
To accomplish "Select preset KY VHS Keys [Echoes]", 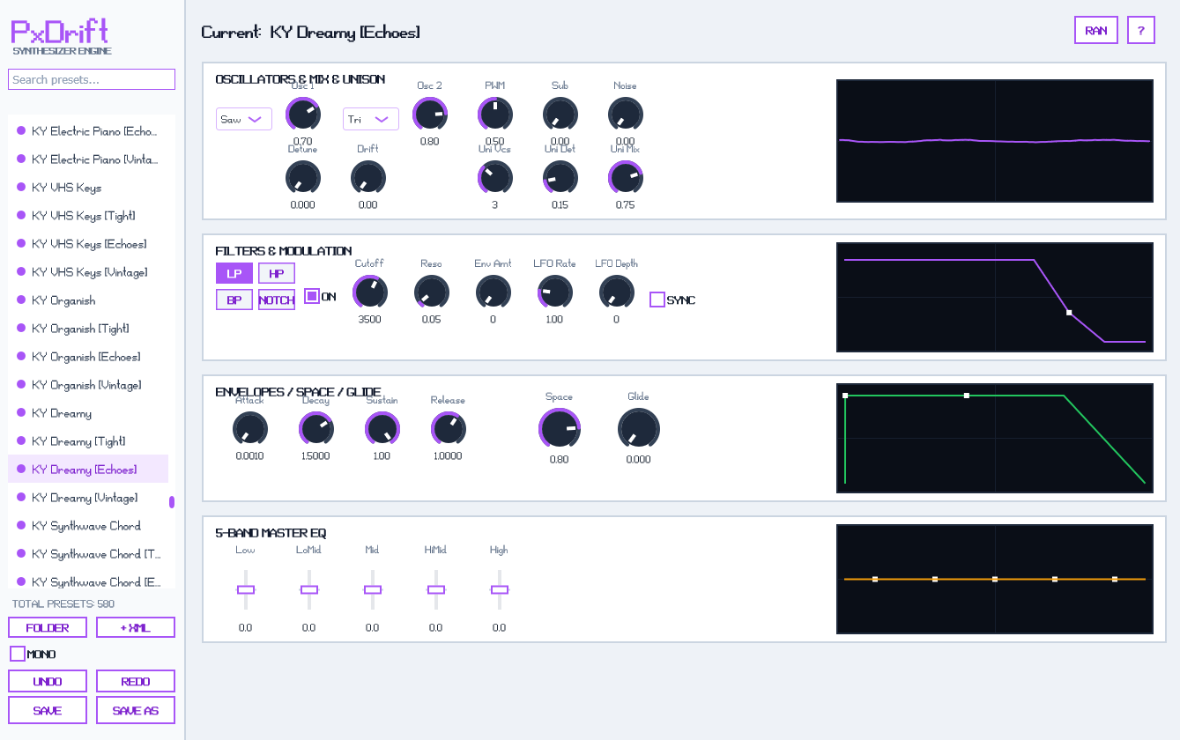I will 88,244.
